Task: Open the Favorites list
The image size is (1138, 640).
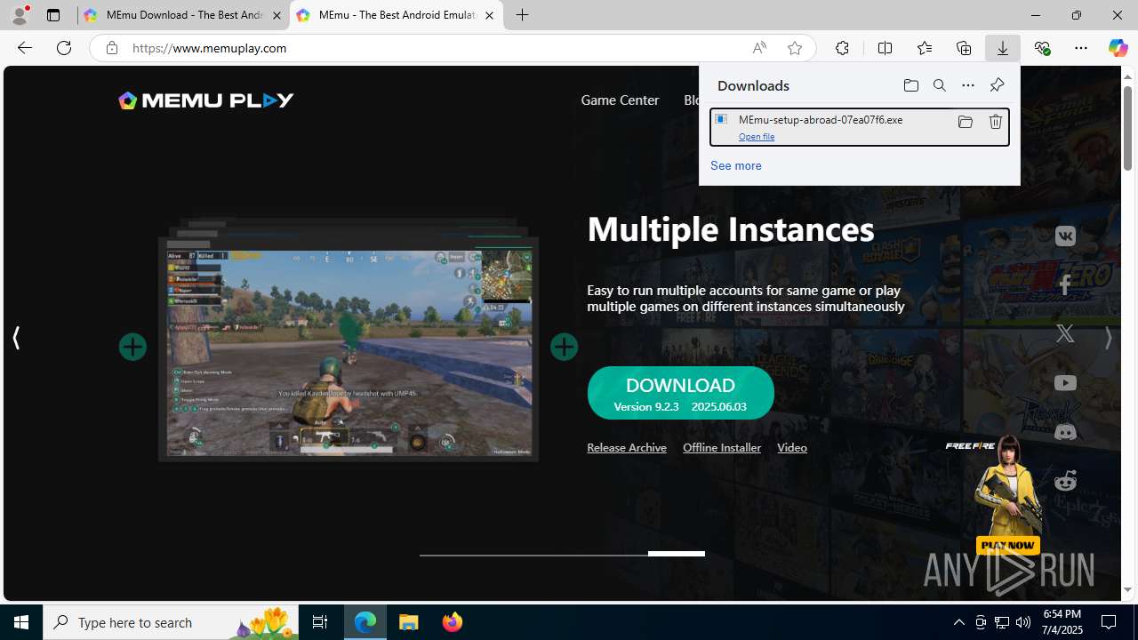Action: pyautogui.click(x=924, y=48)
